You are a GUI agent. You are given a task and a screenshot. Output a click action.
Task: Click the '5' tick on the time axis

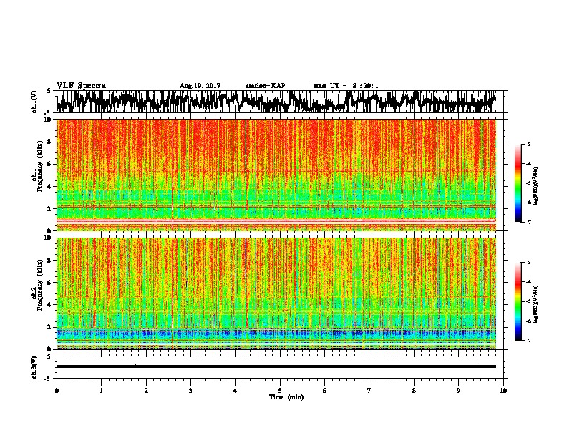coord(280,391)
